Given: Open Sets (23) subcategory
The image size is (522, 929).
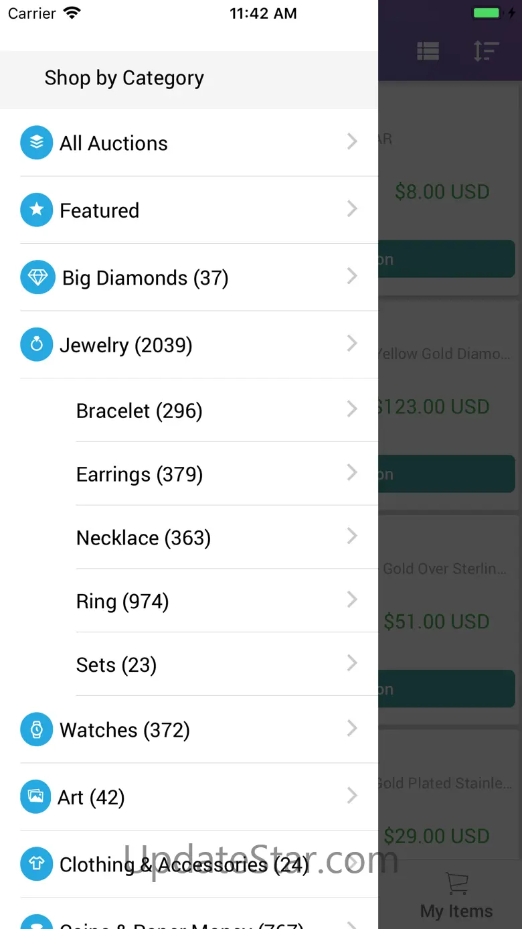Looking at the screenshot, I should (x=116, y=665).
